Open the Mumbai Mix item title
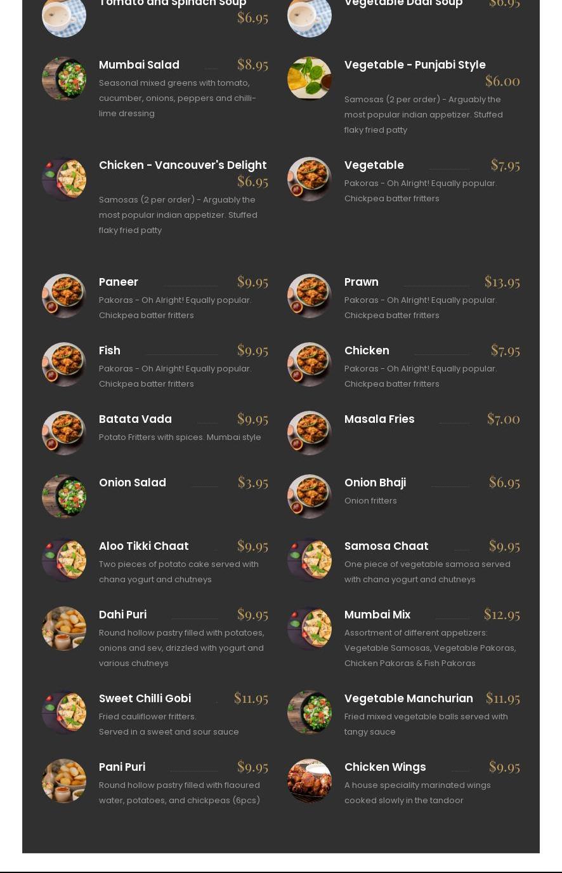 [377, 615]
